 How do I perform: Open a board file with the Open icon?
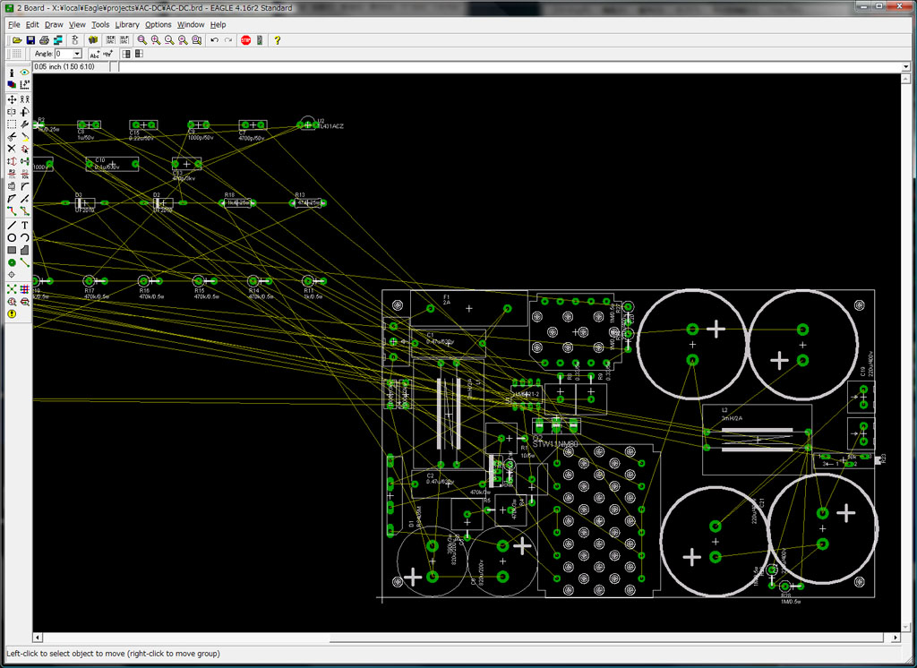point(17,39)
